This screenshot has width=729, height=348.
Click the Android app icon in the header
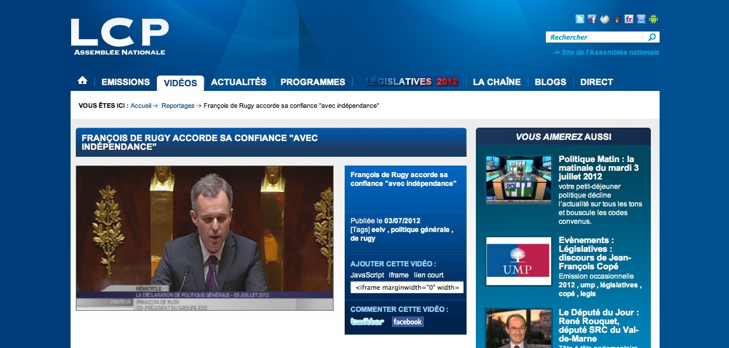coord(653,19)
